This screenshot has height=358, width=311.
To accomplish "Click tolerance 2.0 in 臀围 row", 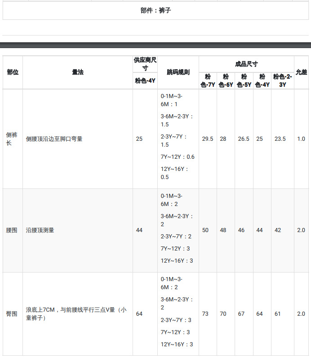I will tap(301, 314).
